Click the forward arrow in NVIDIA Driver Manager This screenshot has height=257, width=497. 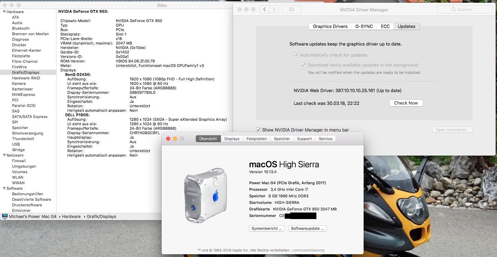coord(274,9)
